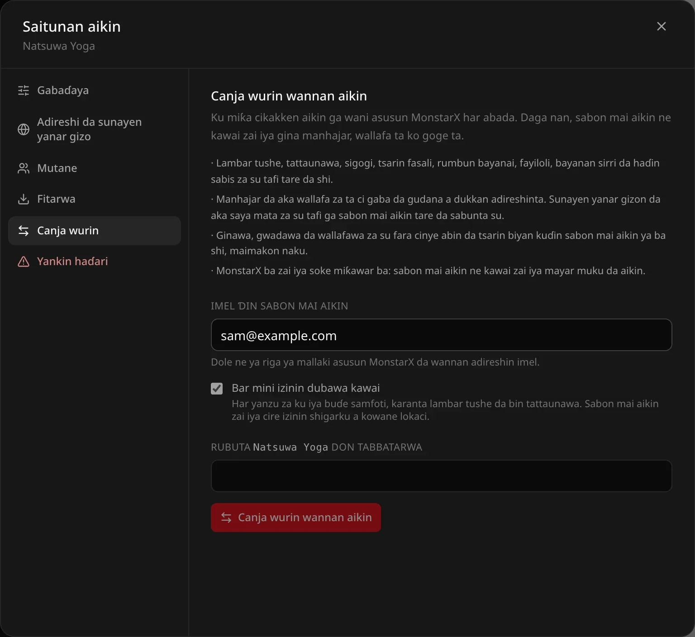Screen dimensions: 695x637
Task: Click the Dole ne ya riga helper text
Action: [375, 362]
